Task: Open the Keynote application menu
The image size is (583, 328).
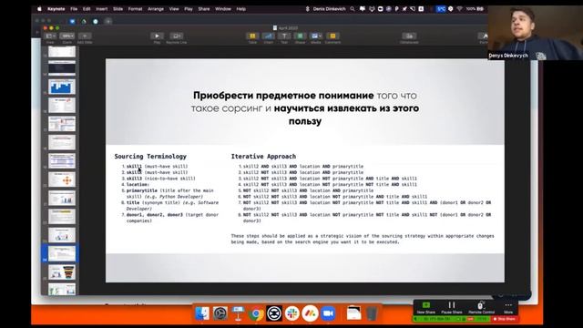Action: pos(56,9)
